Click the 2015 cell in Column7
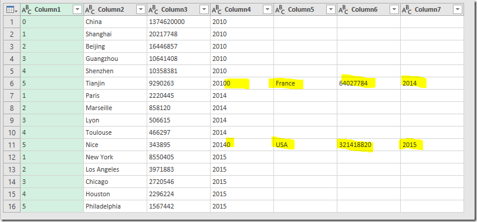Image resolution: width=477 pixels, height=222 pixels. [432, 145]
